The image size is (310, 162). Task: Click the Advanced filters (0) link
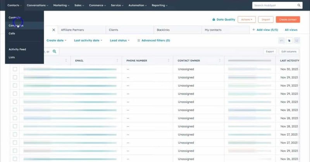pos(156,40)
